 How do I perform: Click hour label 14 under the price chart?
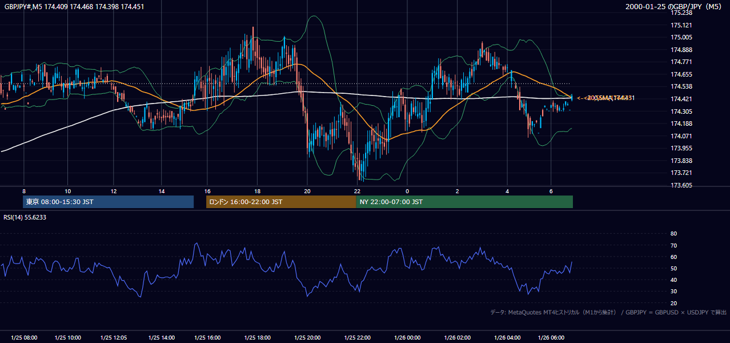click(x=161, y=191)
